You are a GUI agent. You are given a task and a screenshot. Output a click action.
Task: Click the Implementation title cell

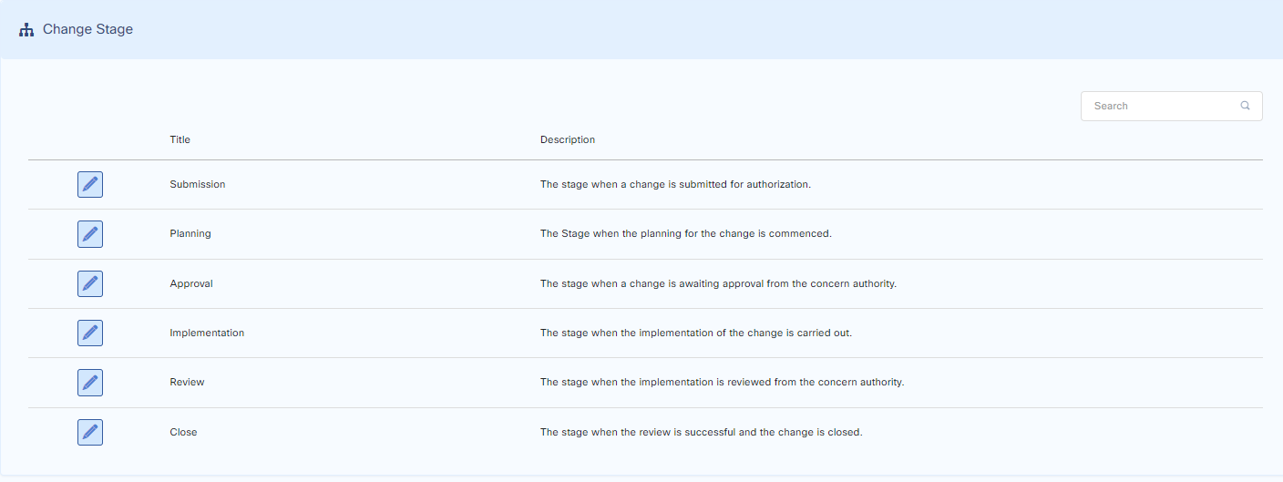pos(207,333)
